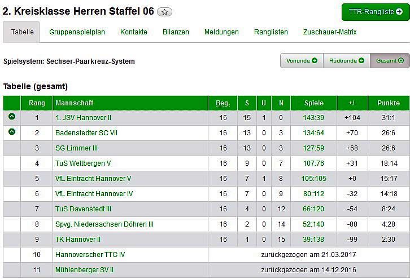The height and width of the screenshot is (279, 410).
Task: Switch to the Rückrunde view
Action: pos(346,60)
